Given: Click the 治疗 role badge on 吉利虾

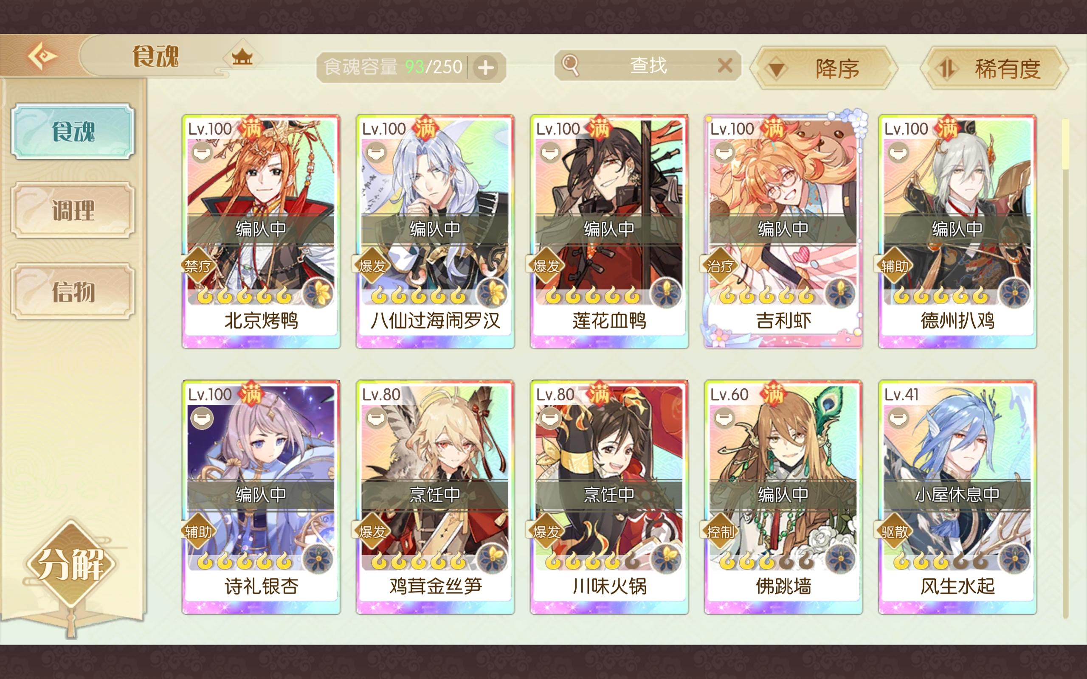Looking at the screenshot, I should tap(720, 266).
